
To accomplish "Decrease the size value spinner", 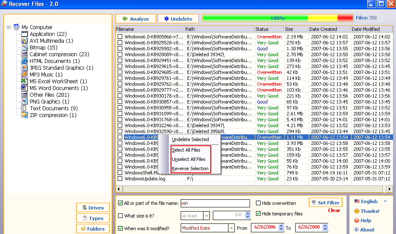I will click(x=248, y=218).
